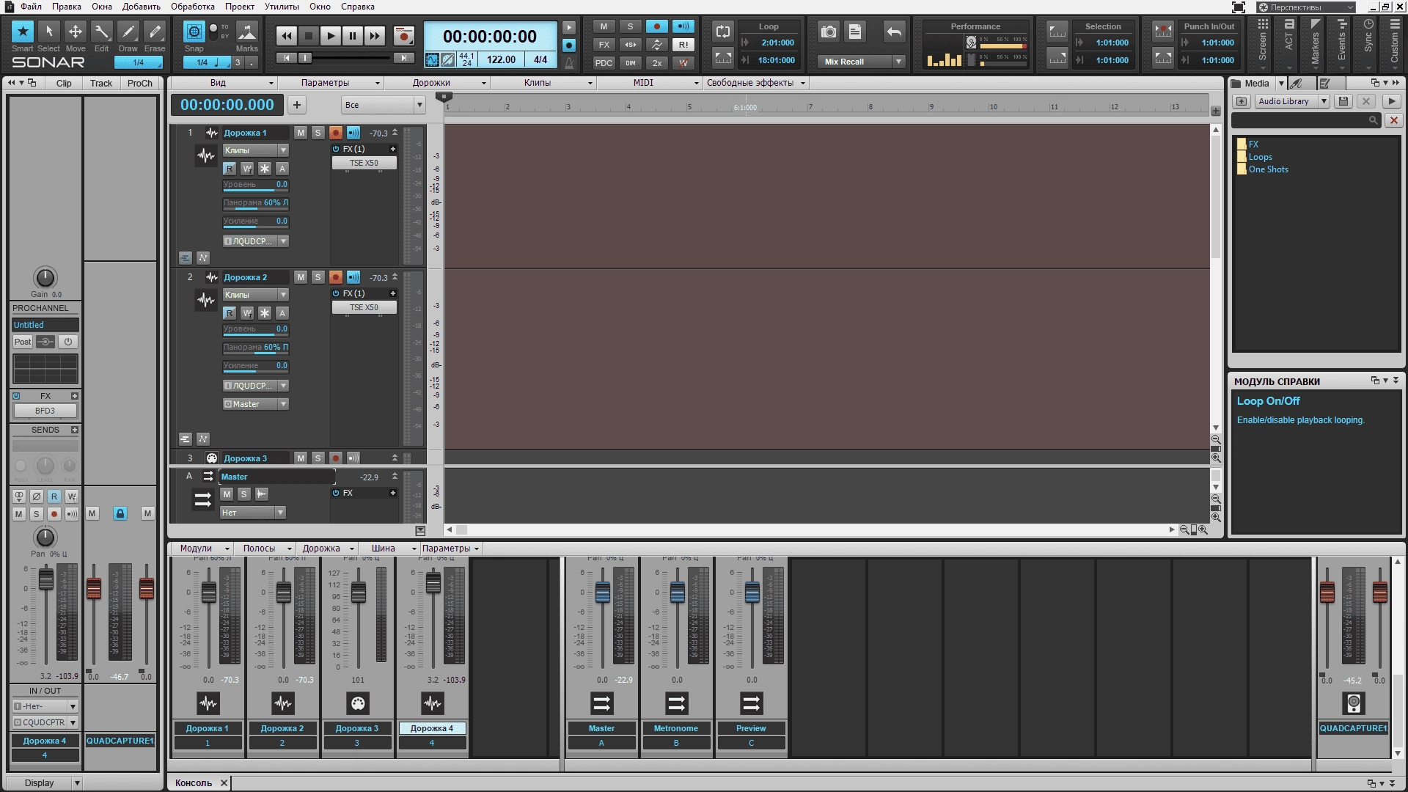Select the Smart tool
1408x792 pixels.
click(22, 32)
